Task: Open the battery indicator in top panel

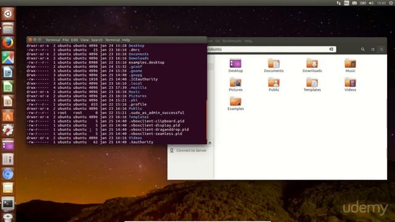Action: tap(363, 3)
